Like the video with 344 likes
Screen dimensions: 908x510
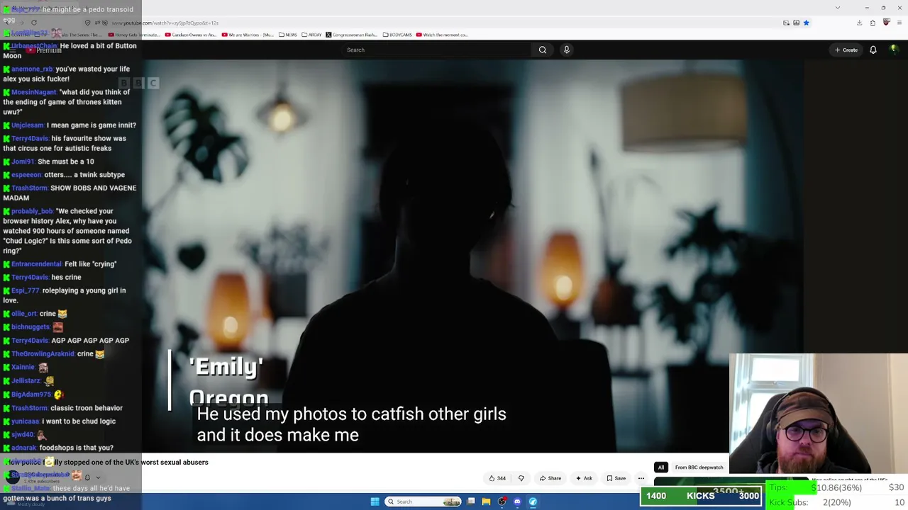pos(497,478)
